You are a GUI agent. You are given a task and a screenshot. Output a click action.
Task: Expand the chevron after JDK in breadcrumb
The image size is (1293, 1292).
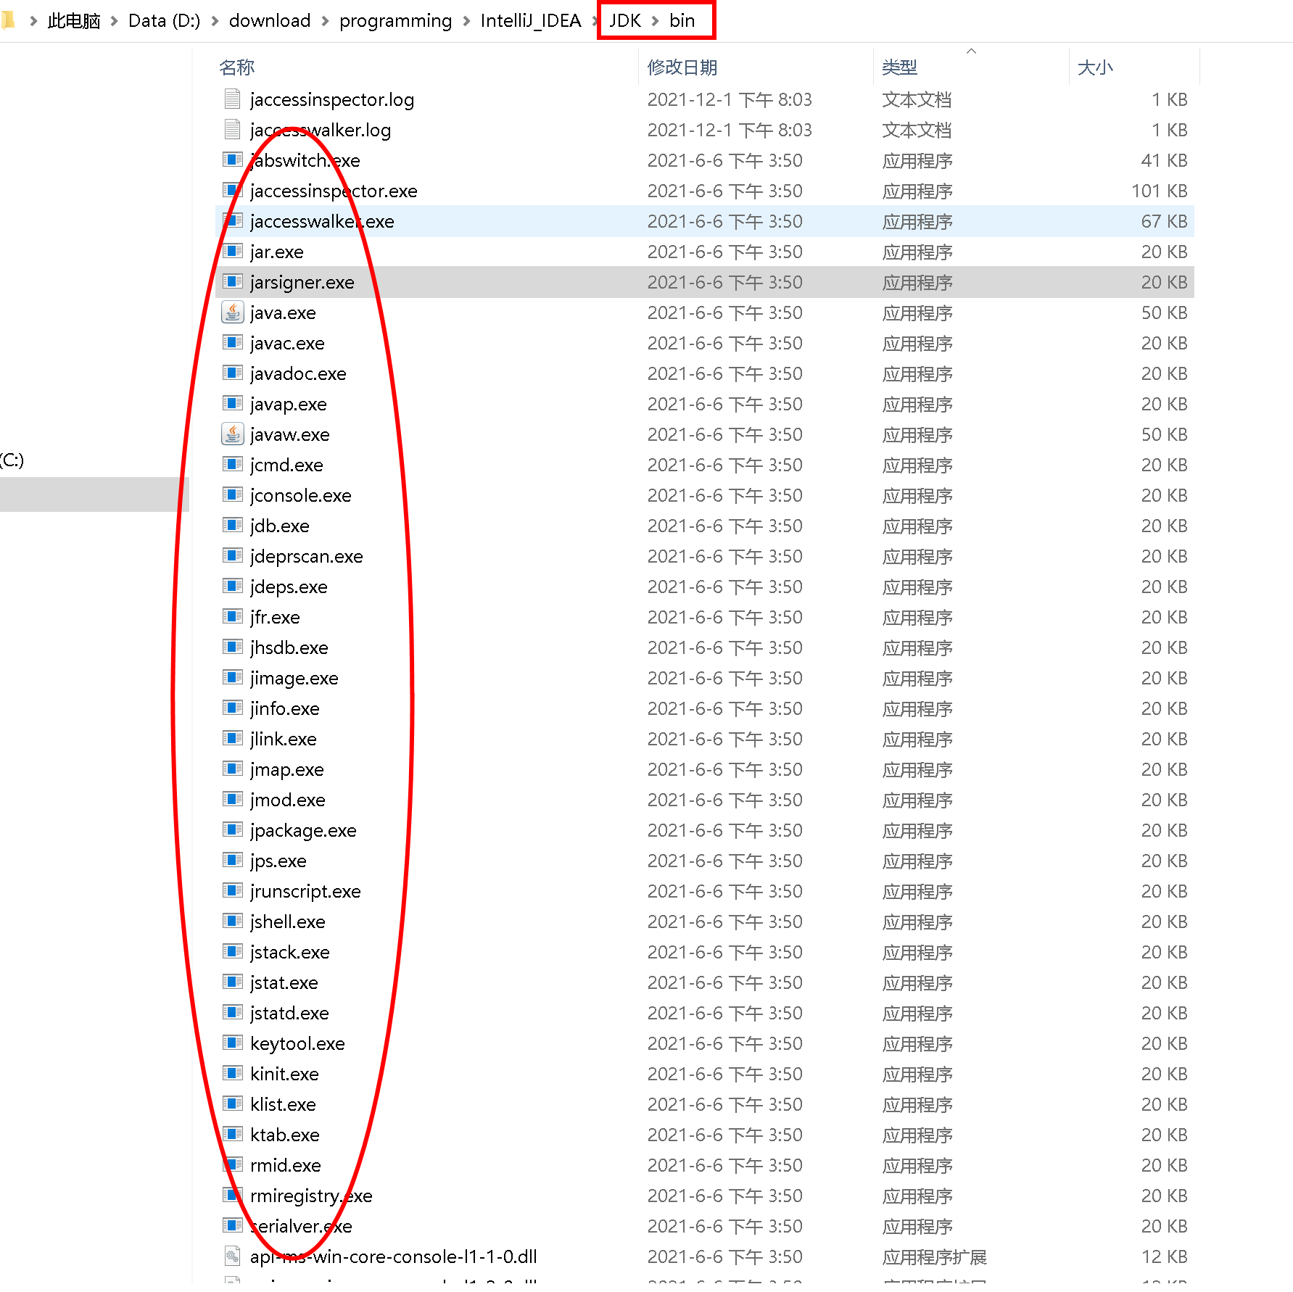point(656,21)
